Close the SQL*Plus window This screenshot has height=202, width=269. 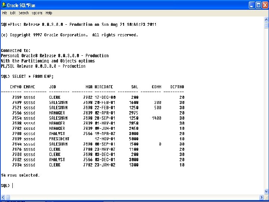pyautogui.click(x=265, y=5)
